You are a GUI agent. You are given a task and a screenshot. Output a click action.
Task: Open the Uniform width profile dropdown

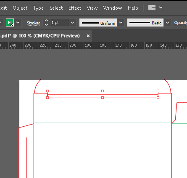pos(121,23)
